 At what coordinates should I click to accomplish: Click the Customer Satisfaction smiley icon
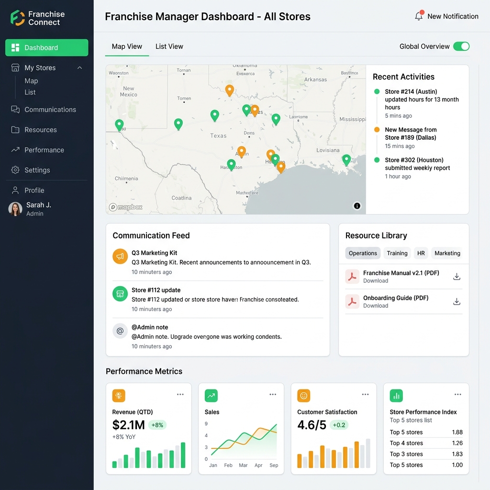(x=304, y=396)
